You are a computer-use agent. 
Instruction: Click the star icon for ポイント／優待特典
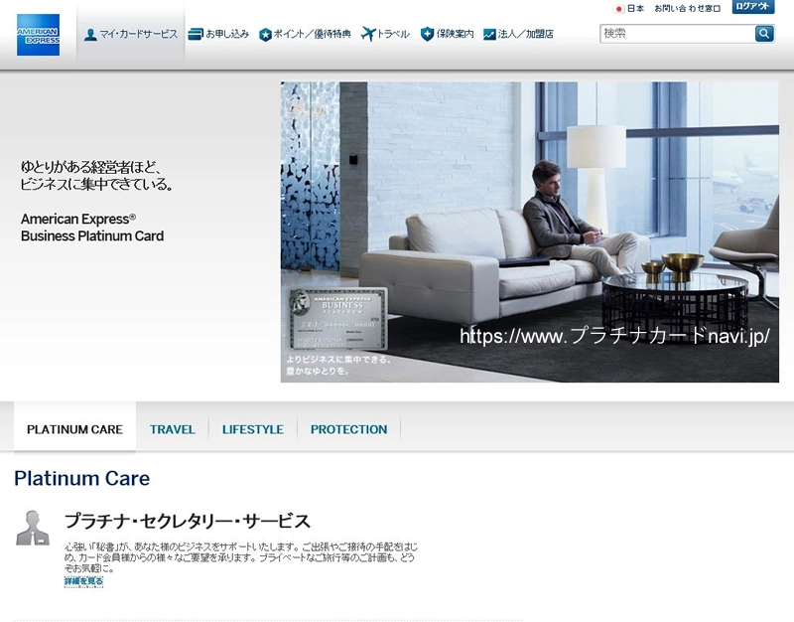(265, 35)
